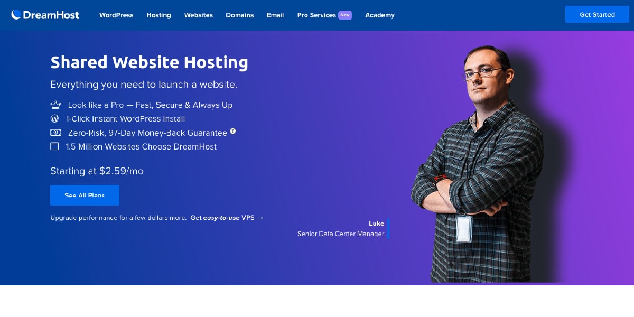
Task: Click the Upgrade performance for a few dollars text
Action: 118,218
